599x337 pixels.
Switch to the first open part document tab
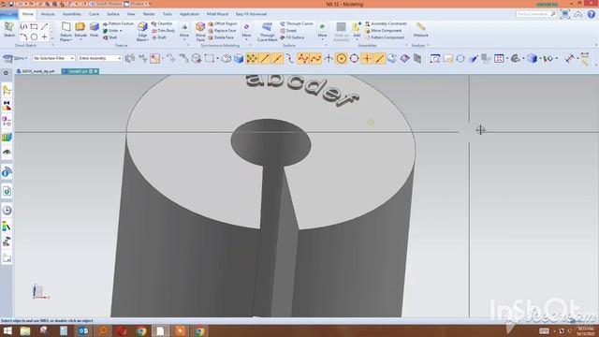pos(36,71)
